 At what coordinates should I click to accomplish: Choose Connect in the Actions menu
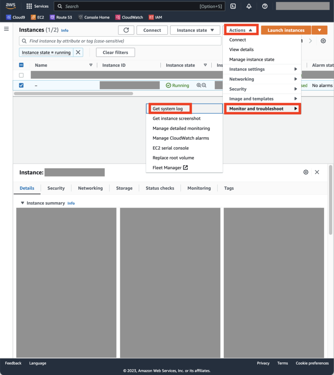tap(262, 40)
